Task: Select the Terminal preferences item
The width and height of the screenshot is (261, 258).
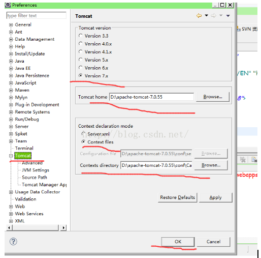Action: [x=24, y=148]
